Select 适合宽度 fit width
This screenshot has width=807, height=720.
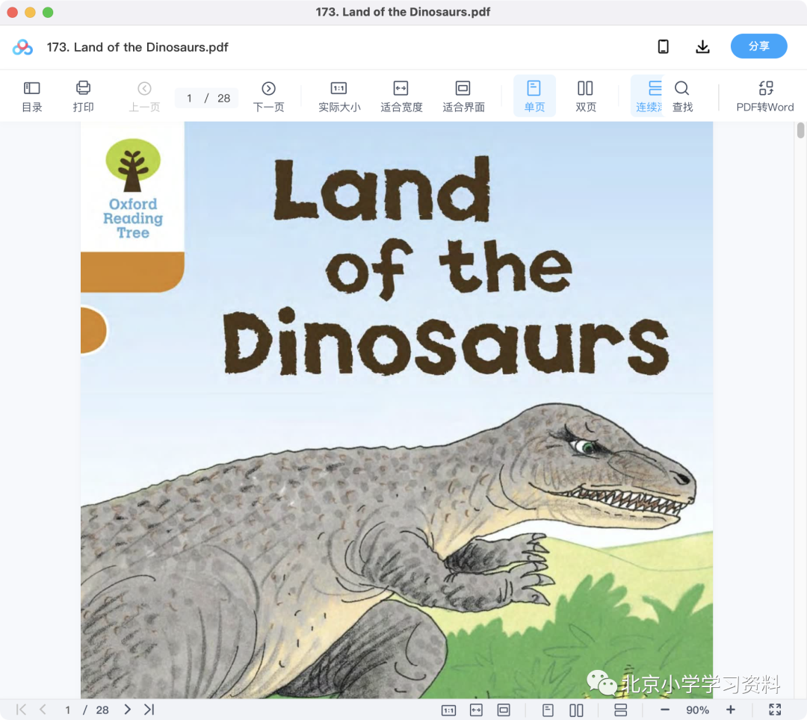coord(401,96)
